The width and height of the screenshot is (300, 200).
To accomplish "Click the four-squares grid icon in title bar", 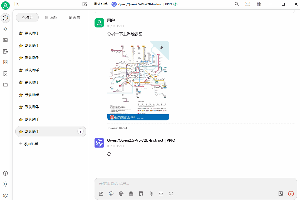I will point(259,4).
